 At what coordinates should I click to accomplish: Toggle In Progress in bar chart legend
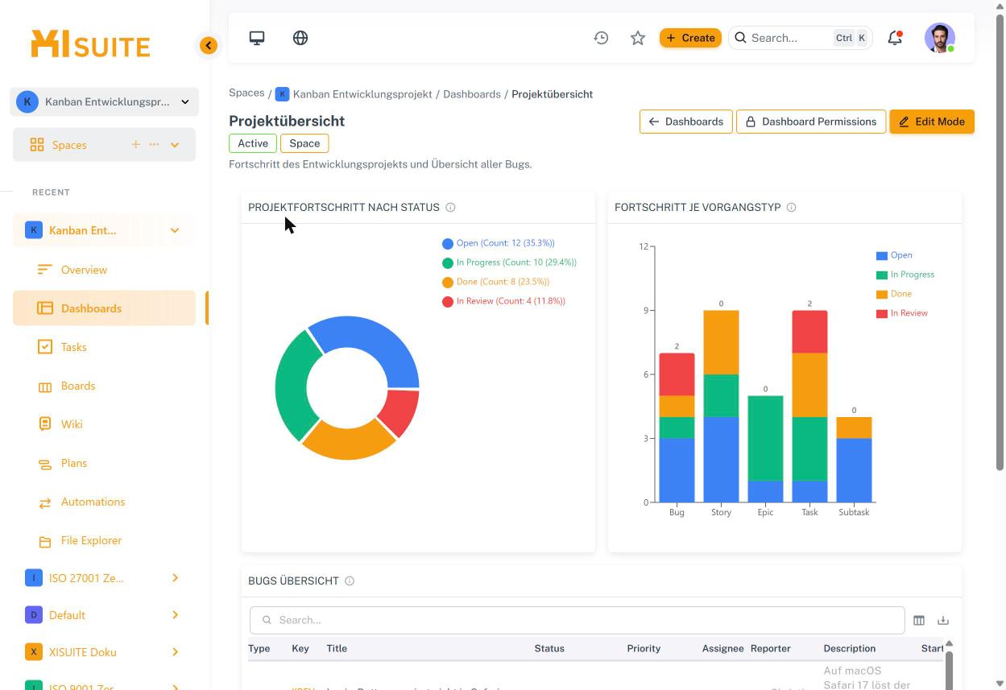[x=905, y=275]
